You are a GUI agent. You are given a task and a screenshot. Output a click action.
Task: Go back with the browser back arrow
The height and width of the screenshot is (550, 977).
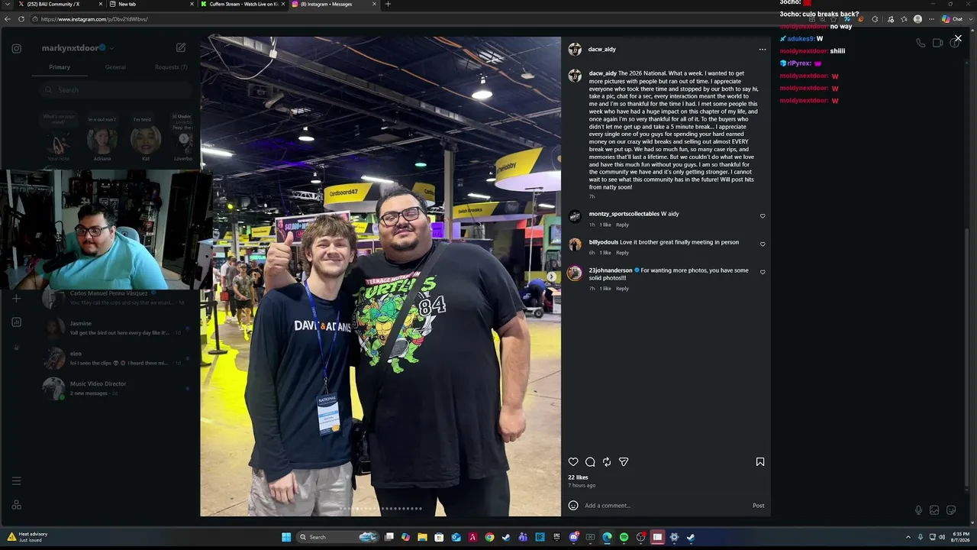(8, 19)
